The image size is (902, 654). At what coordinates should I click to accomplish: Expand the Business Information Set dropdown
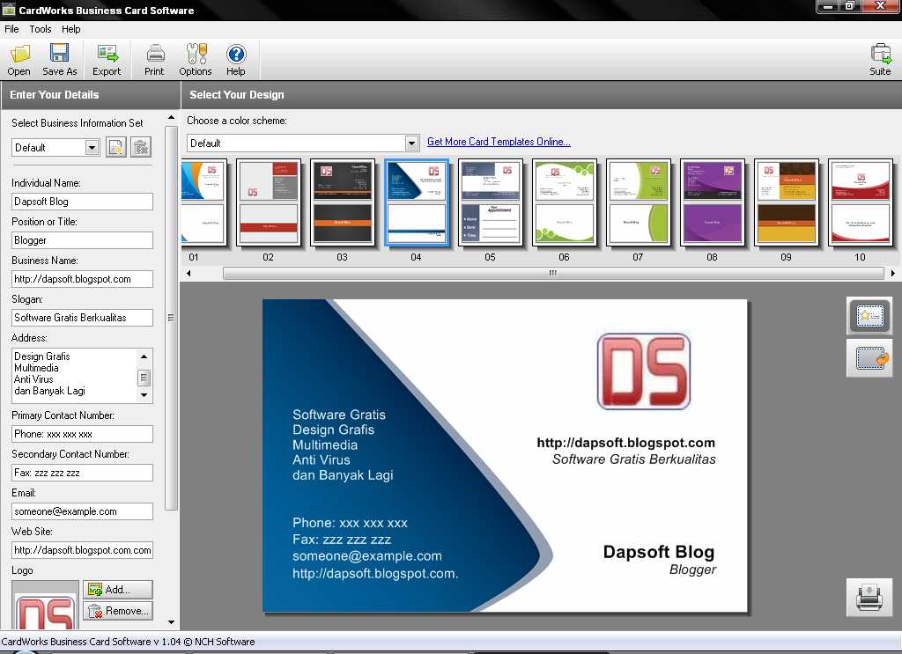click(92, 148)
